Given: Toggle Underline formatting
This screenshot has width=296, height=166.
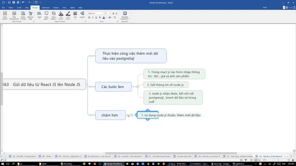Looking at the screenshot, I should (96, 18).
